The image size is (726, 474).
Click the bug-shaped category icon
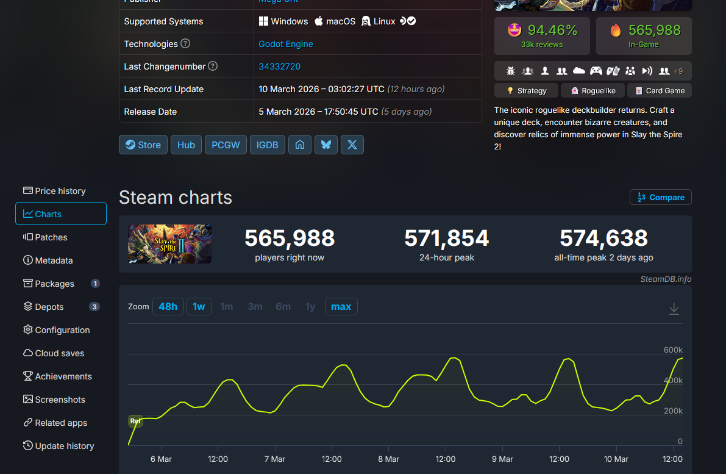(x=510, y=71)
